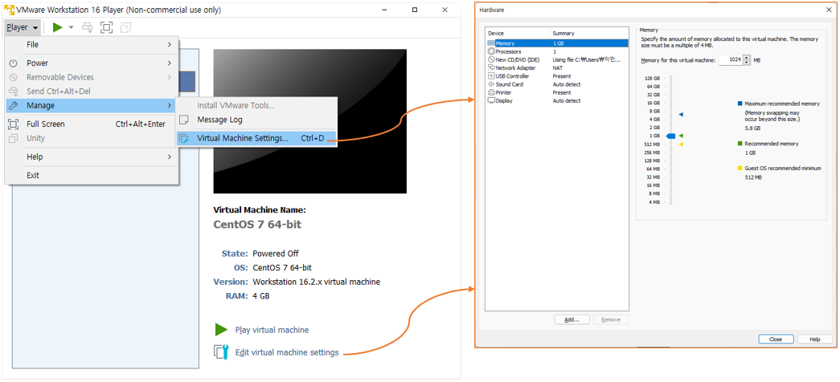Open the dropdown arrow beside the Play button
The image size is (840, 382).
click(71, 27)
